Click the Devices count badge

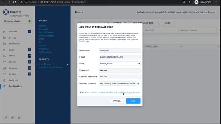click(30, 74)
